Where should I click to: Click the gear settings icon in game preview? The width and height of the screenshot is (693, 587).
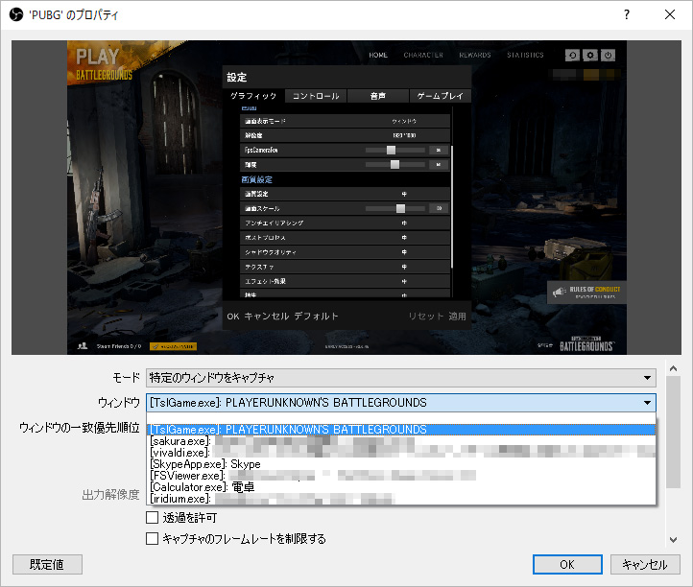[x=590, y=56]
